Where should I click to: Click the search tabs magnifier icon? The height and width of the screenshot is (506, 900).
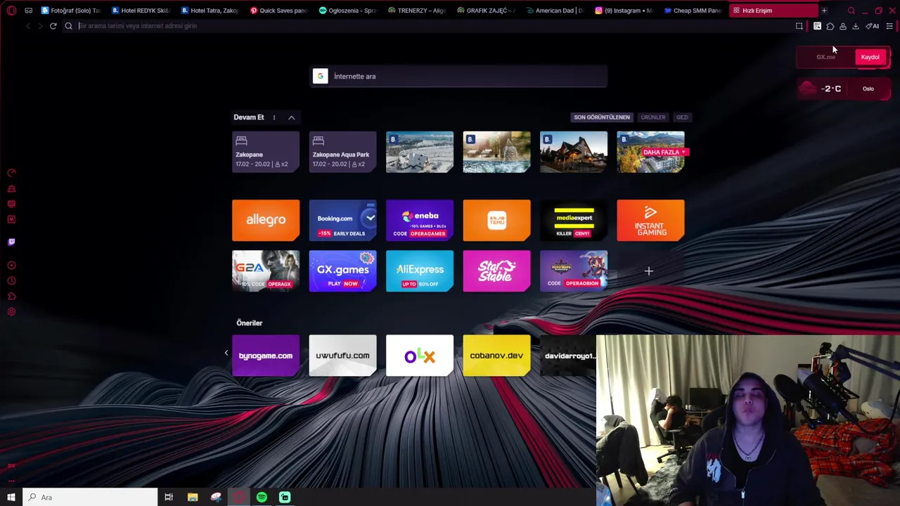(x=851, y=11)
